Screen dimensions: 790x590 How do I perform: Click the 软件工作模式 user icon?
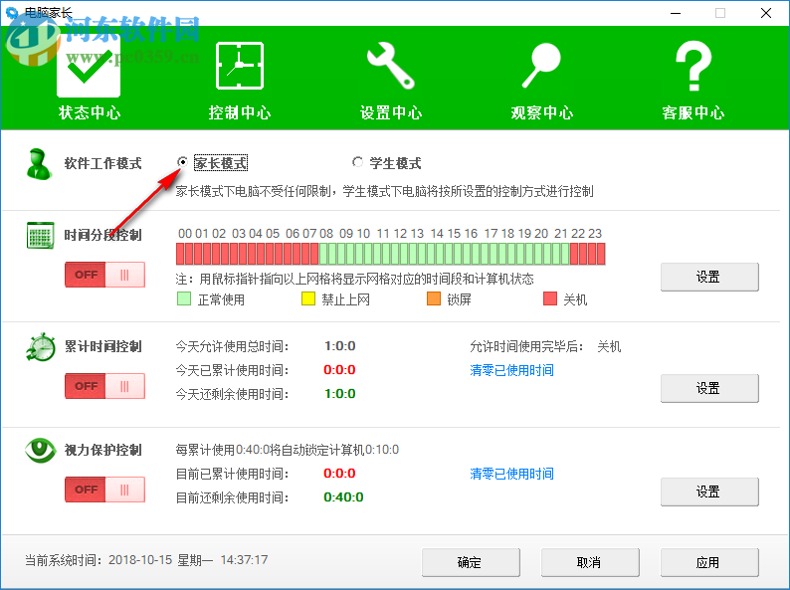(x=39, y=164)
